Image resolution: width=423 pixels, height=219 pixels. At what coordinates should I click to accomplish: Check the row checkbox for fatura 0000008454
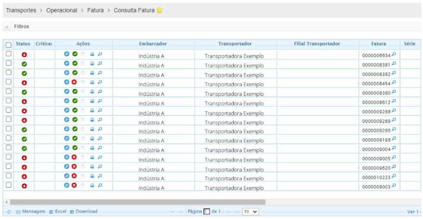[x=9, y=82]
